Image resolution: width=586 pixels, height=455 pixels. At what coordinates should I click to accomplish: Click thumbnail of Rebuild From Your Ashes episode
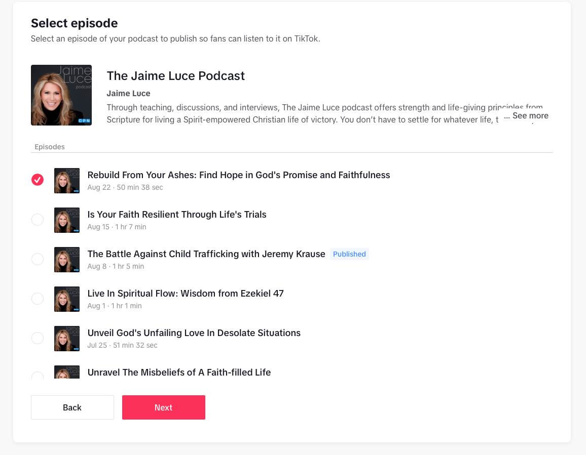pos(67,181)
